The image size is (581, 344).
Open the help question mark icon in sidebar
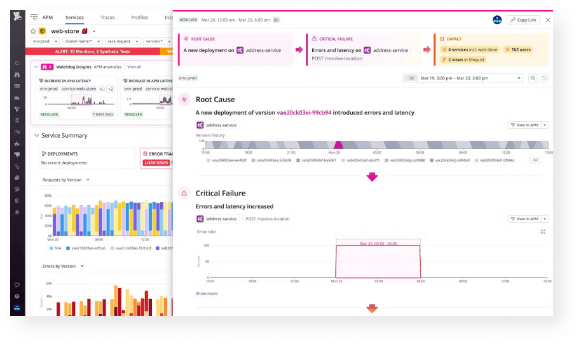tap(17, 296)
